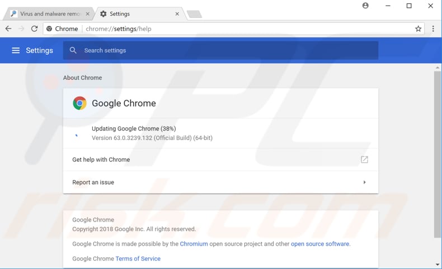Click the vertical scrollbar thumb
442x269 pixels.
[x=437, y=155]
